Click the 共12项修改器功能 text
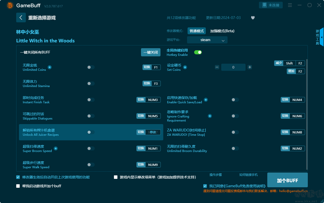This screenshot has width=324, height=203. click(181, 18)
